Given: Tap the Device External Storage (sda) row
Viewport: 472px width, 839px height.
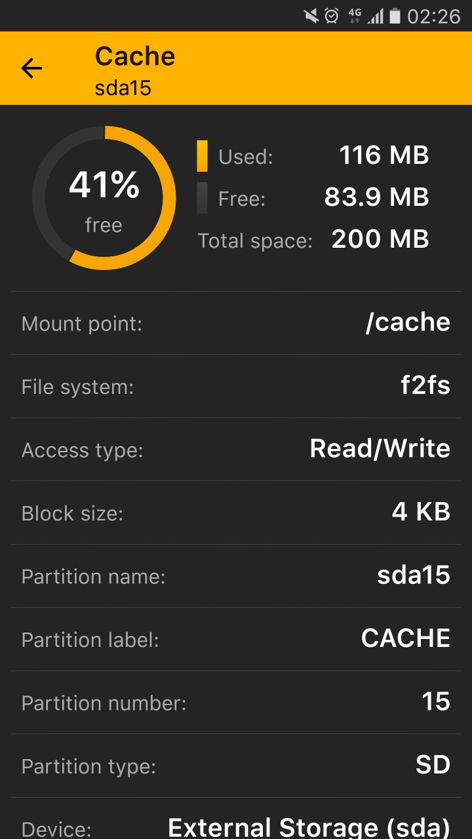Looking at the screenshot, I should click(x=236, y=819).
